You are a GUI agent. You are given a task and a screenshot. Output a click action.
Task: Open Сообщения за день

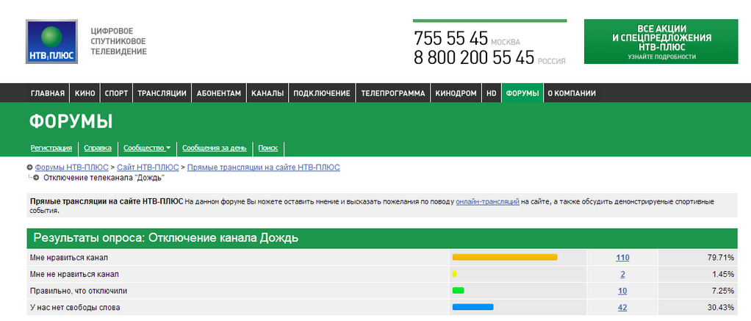click(x=214, y=148)
